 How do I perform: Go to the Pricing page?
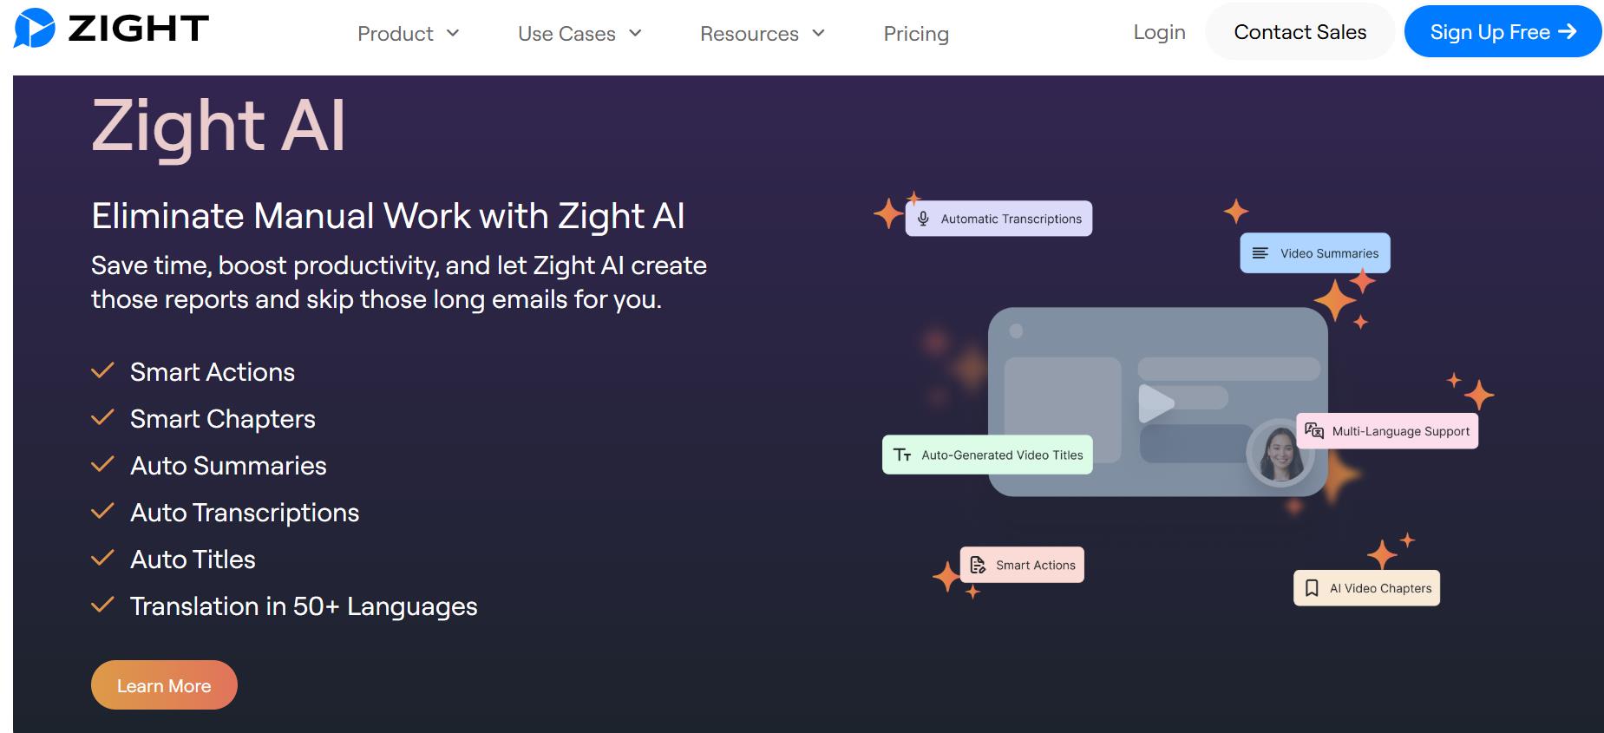point(915,34)
